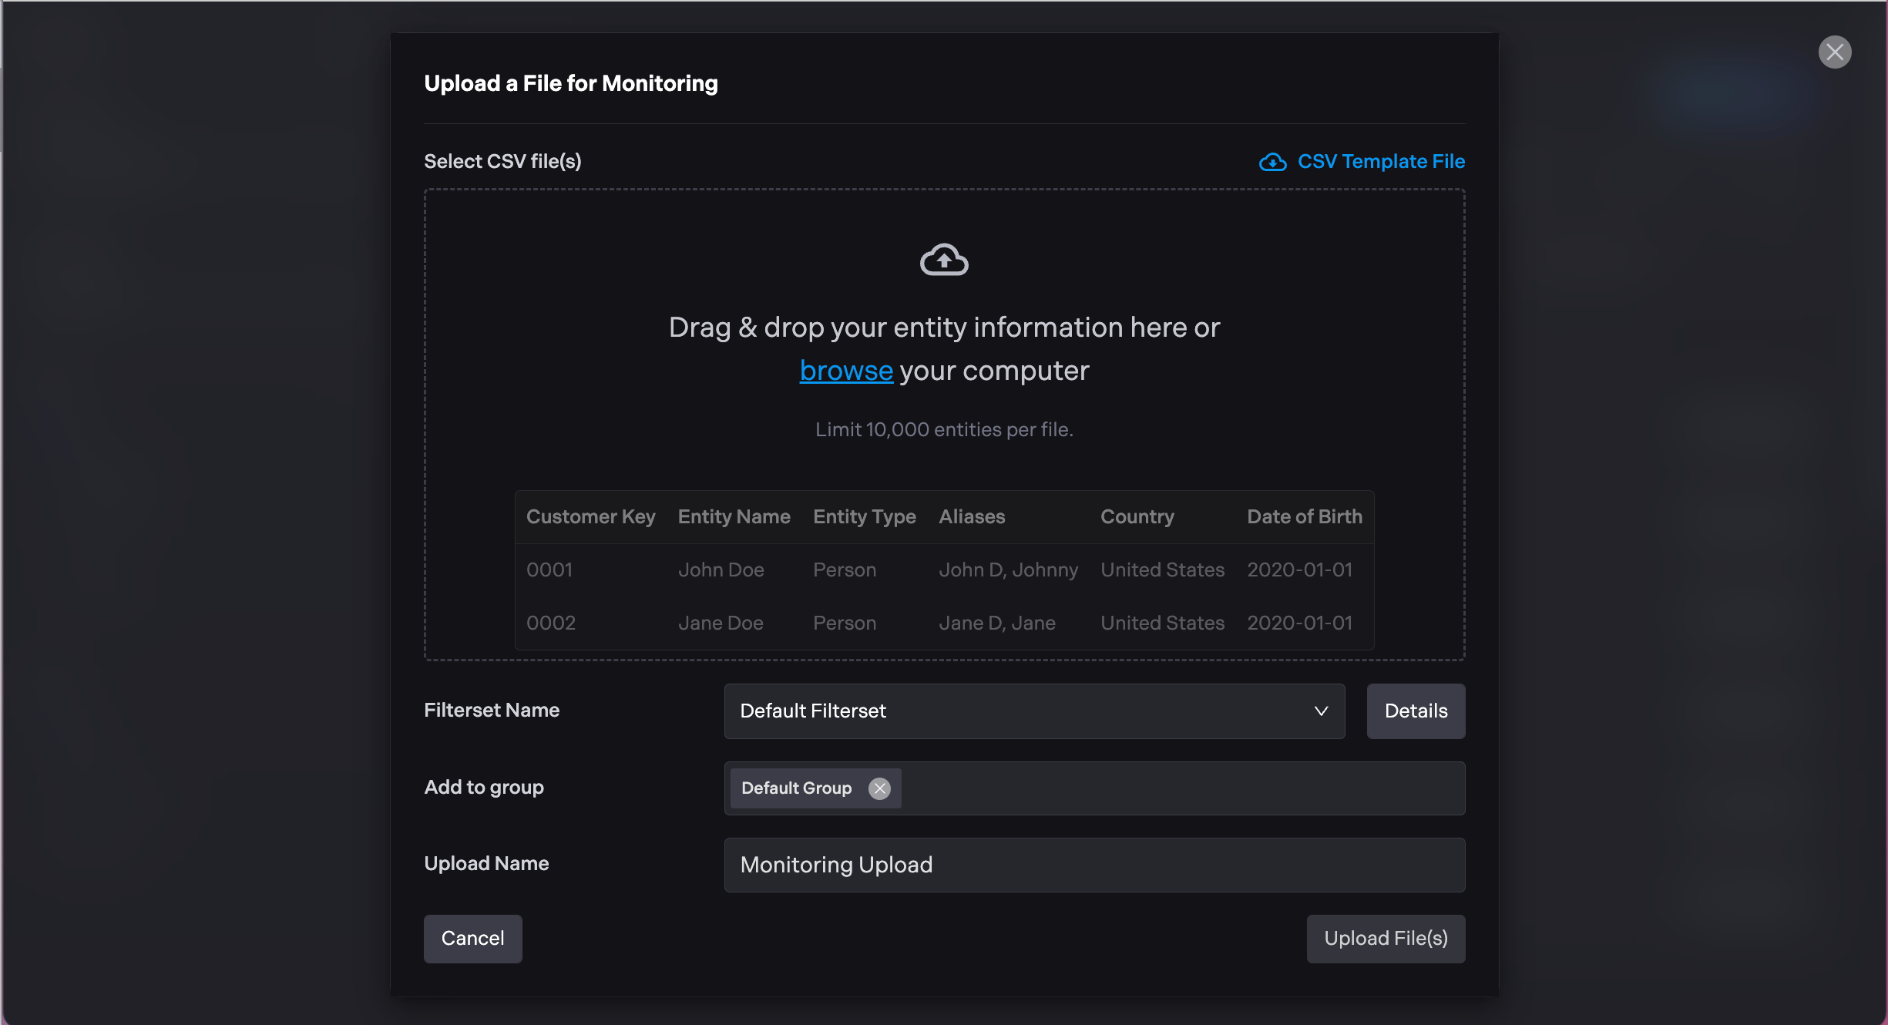Click the Date of Birth column header

click(x=1304, y=516)
